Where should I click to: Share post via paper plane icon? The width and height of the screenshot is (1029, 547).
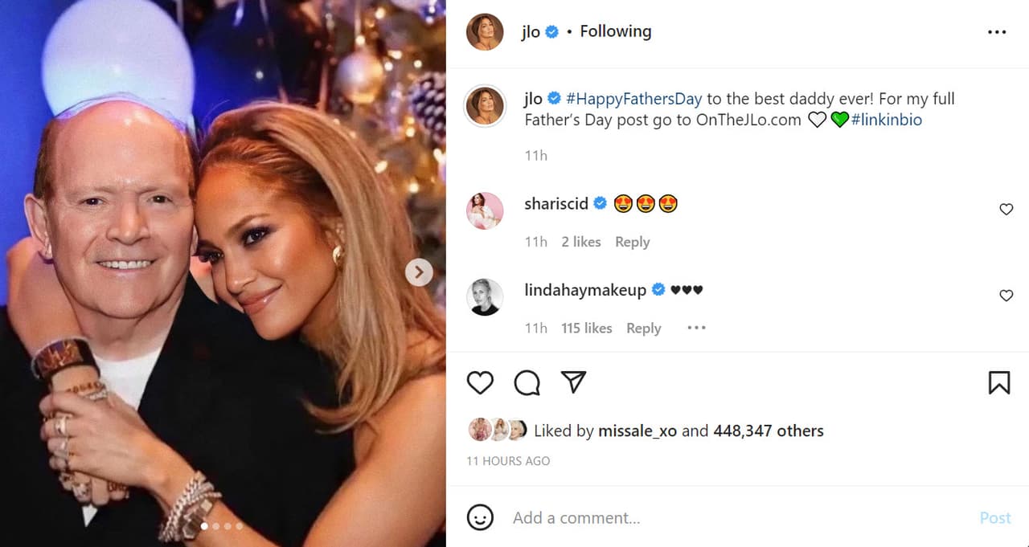[573, 382]
